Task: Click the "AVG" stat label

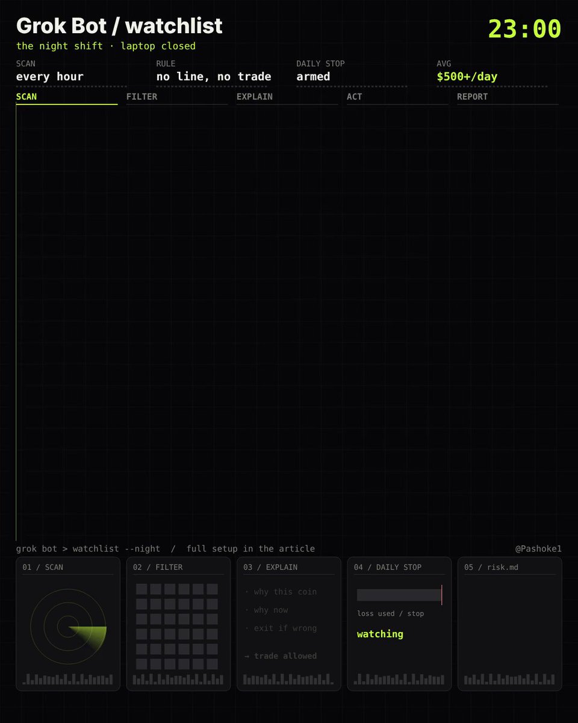Action: click(444, 63)
